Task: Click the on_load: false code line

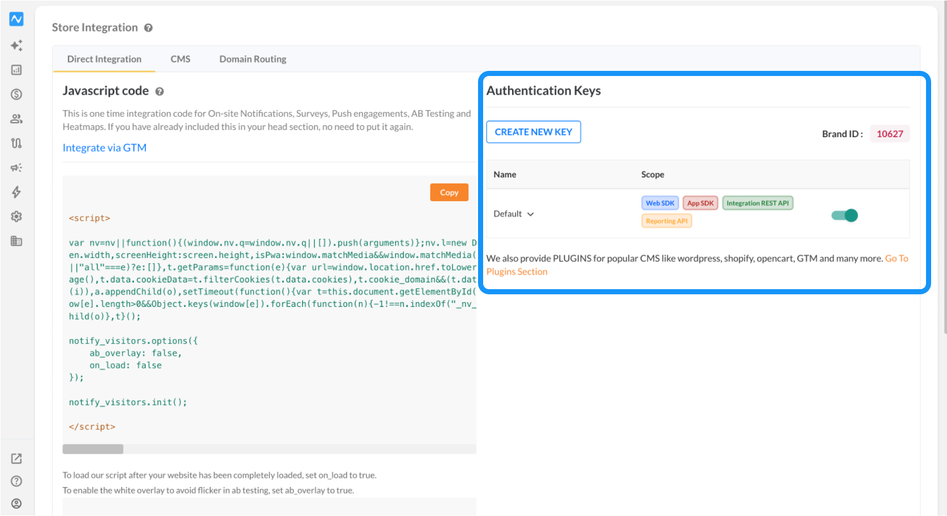Action: tap(125, 366)
